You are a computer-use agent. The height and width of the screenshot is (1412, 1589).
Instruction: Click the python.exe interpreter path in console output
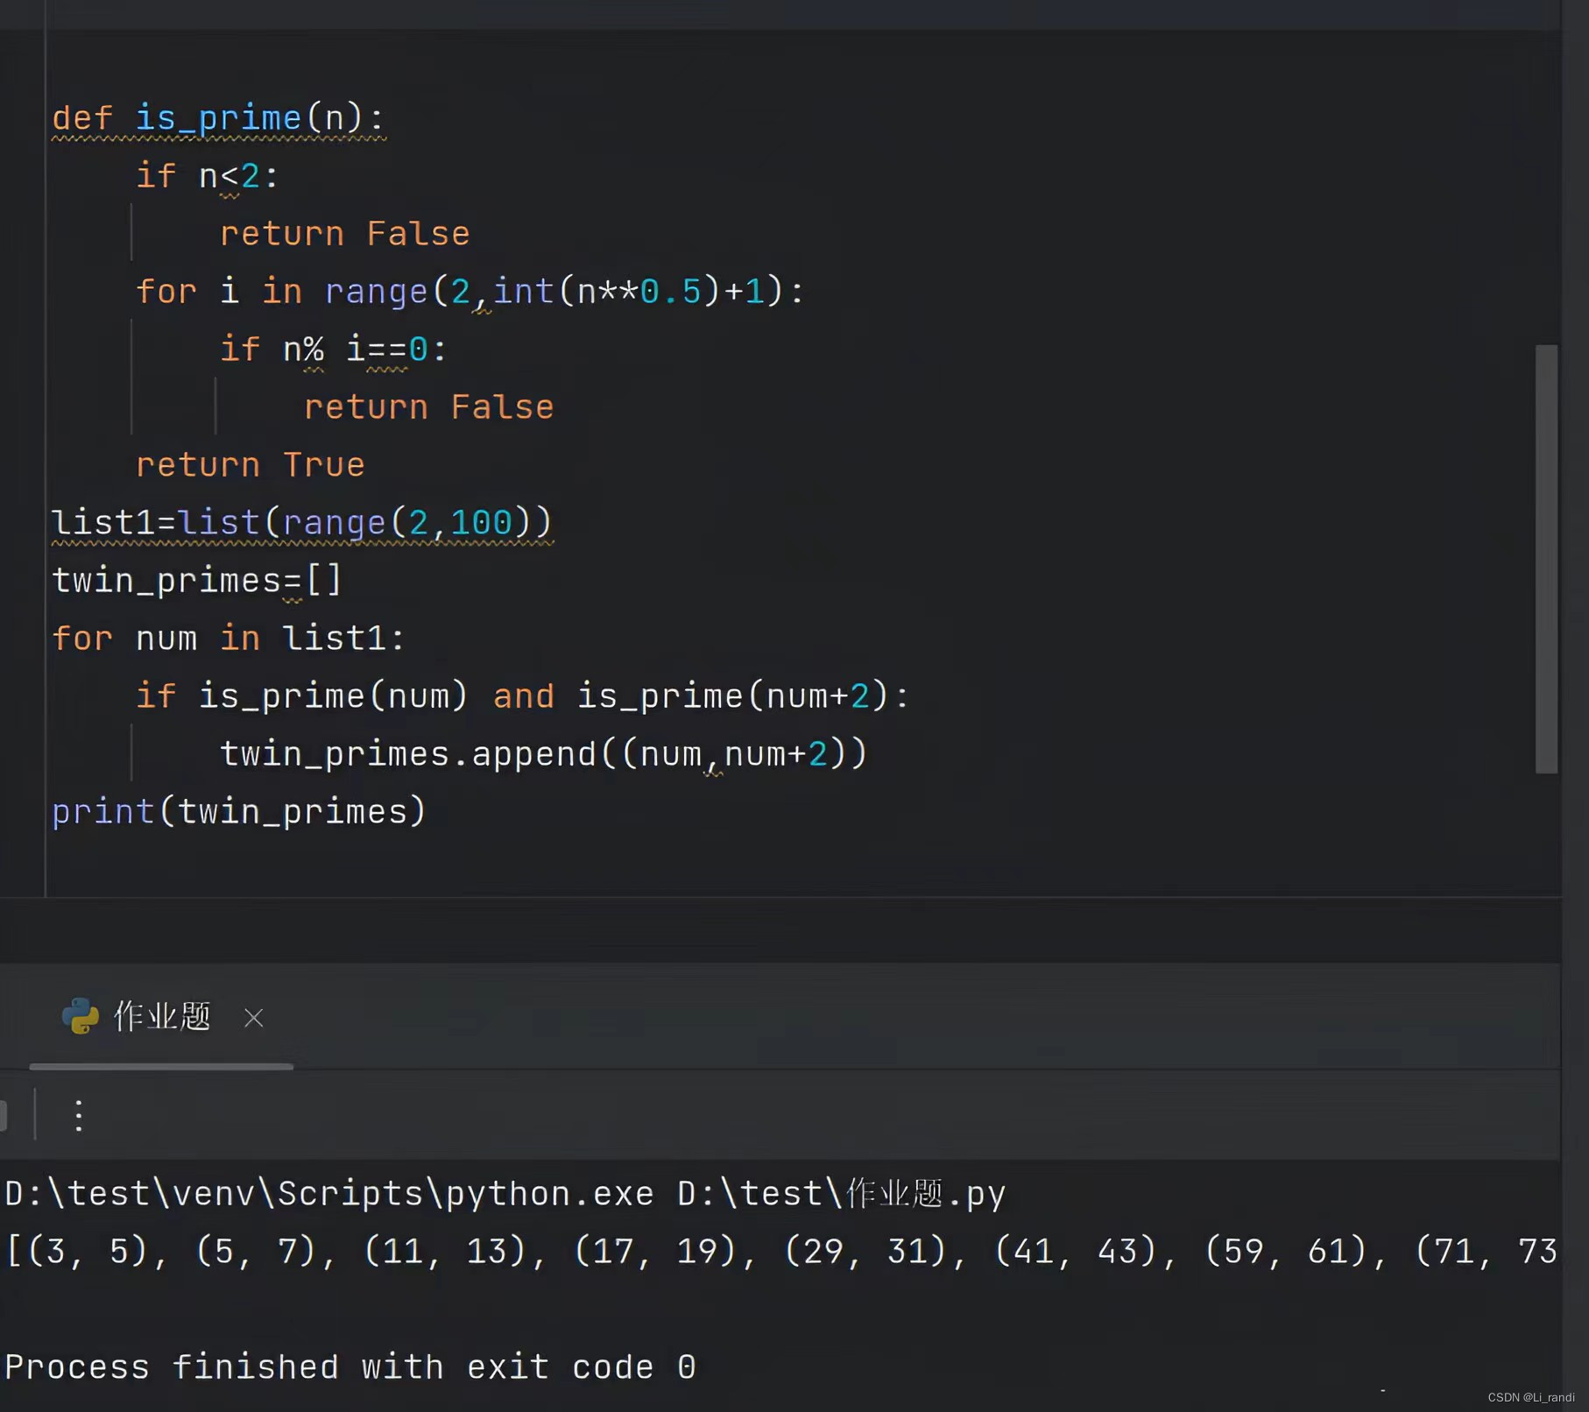tap(324, 1192)
